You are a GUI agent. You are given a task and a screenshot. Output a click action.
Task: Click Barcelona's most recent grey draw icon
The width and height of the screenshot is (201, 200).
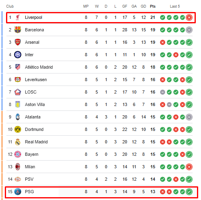click(189, 30)
